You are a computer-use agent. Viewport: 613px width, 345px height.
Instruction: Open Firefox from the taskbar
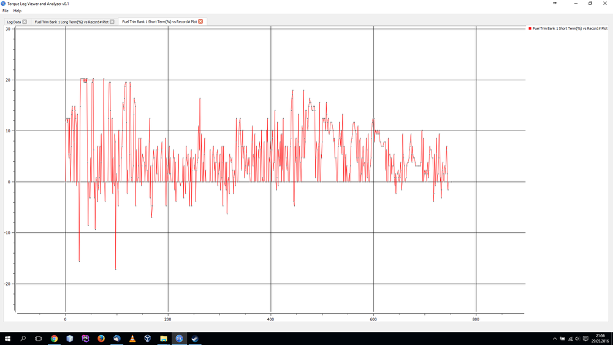click(x=101, y=338)
